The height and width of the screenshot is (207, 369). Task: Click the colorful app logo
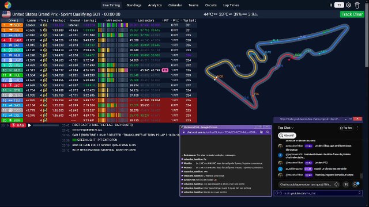pyautogui.click(x=7, y=5)
